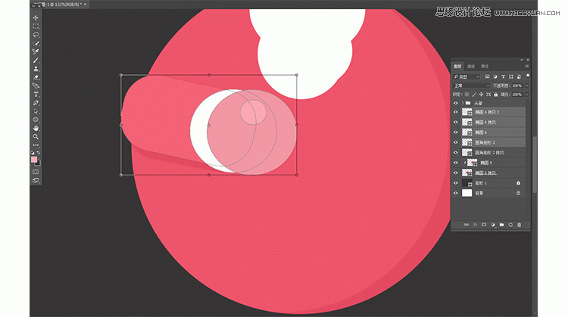
Task: Toggle the layer filtering switch
Action: [528, 76]
